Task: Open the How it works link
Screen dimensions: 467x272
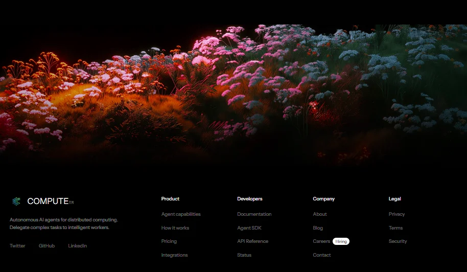Action: tap(175, 228)
